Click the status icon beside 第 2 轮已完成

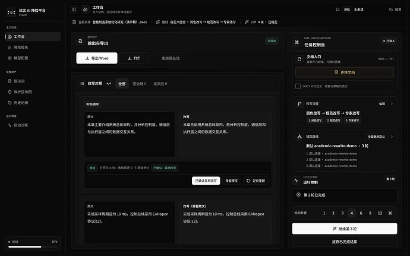coord(298,195)
